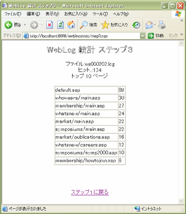
Task: Click the トップ 10 ページ text
Action: (x=90, y=76)
